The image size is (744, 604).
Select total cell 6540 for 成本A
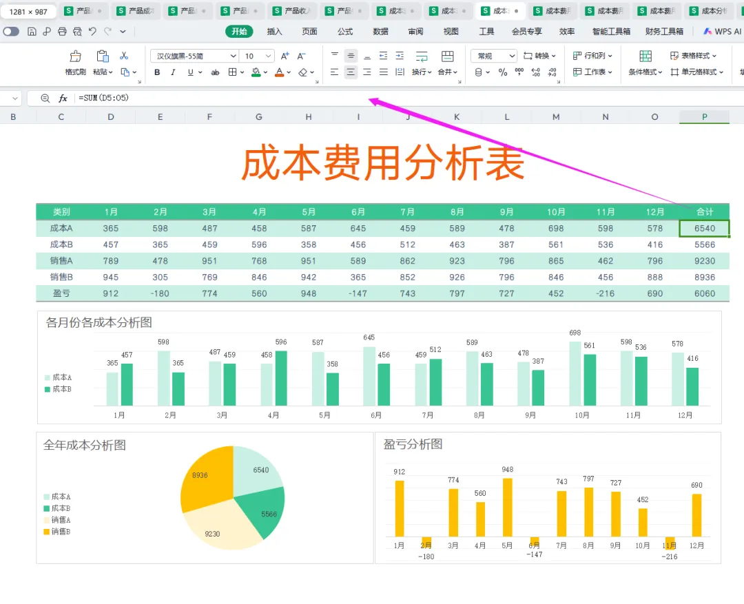point(704,228)
